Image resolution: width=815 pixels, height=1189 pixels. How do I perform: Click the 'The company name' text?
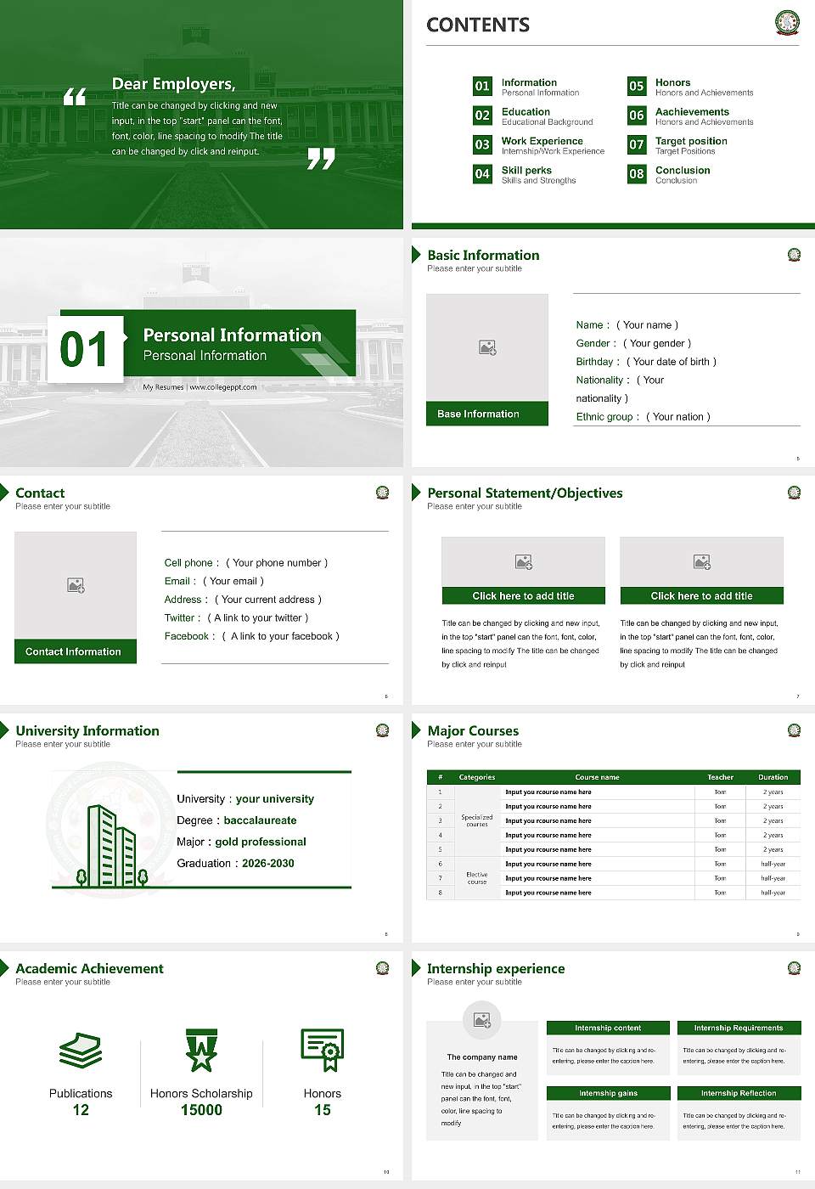pos(482,1057)
